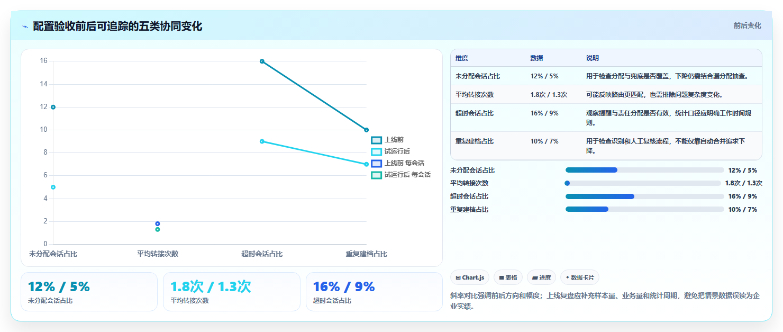Toggle the 试运行后 每会话 legend entry
The width and height of the screenshot is (783, 332).
[x=401, y=175]
